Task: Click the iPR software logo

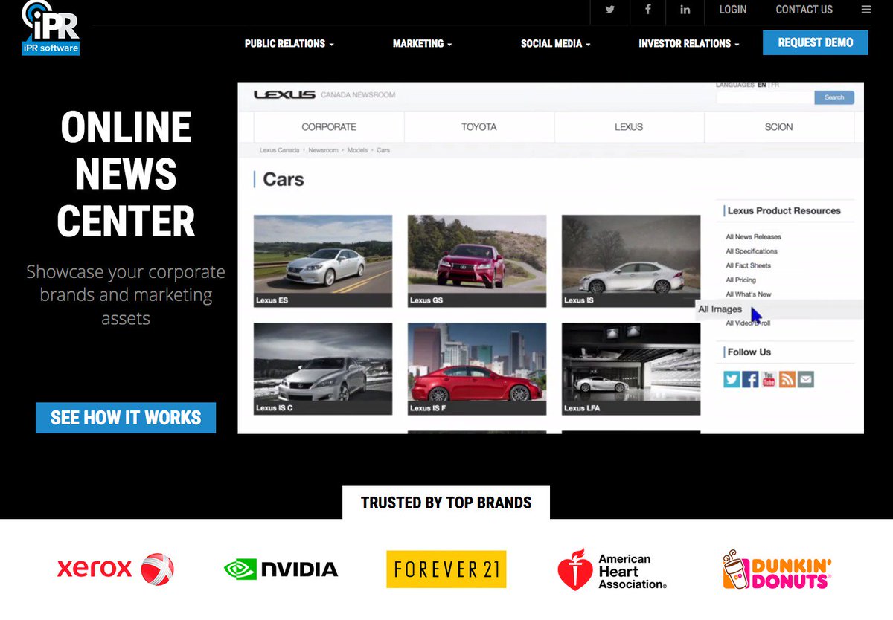Action: [x=51, y=28]
